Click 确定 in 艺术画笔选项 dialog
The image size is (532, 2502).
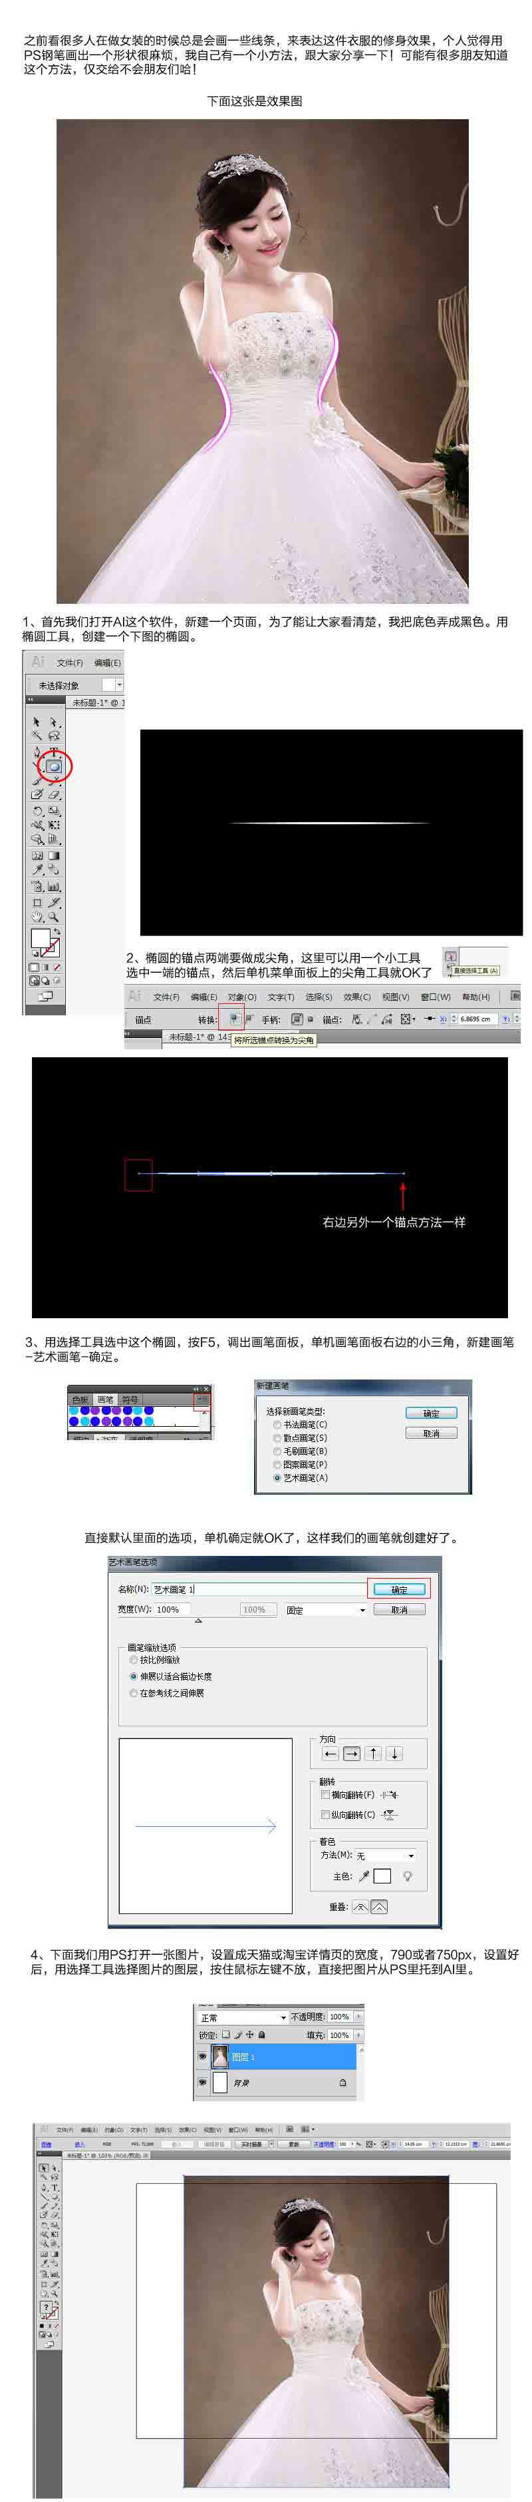[399, 1590]
